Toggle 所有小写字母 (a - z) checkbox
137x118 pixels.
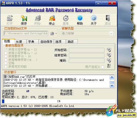(6, 53)
